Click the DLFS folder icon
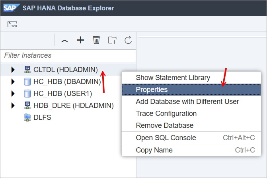This screenshot has width=267, height=178. coord(27,117)
